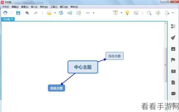Open the format brush sidebar icon
This screenshot has width=179, height=112.
coord(173,38)
